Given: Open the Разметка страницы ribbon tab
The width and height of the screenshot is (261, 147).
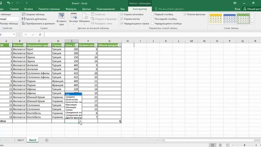Looking at the screenshot, I should [x=49, y=9].
